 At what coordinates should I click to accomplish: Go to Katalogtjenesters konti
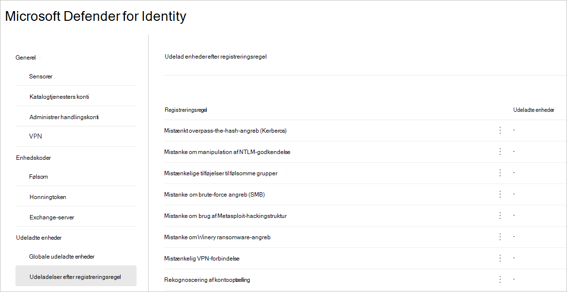59,97
